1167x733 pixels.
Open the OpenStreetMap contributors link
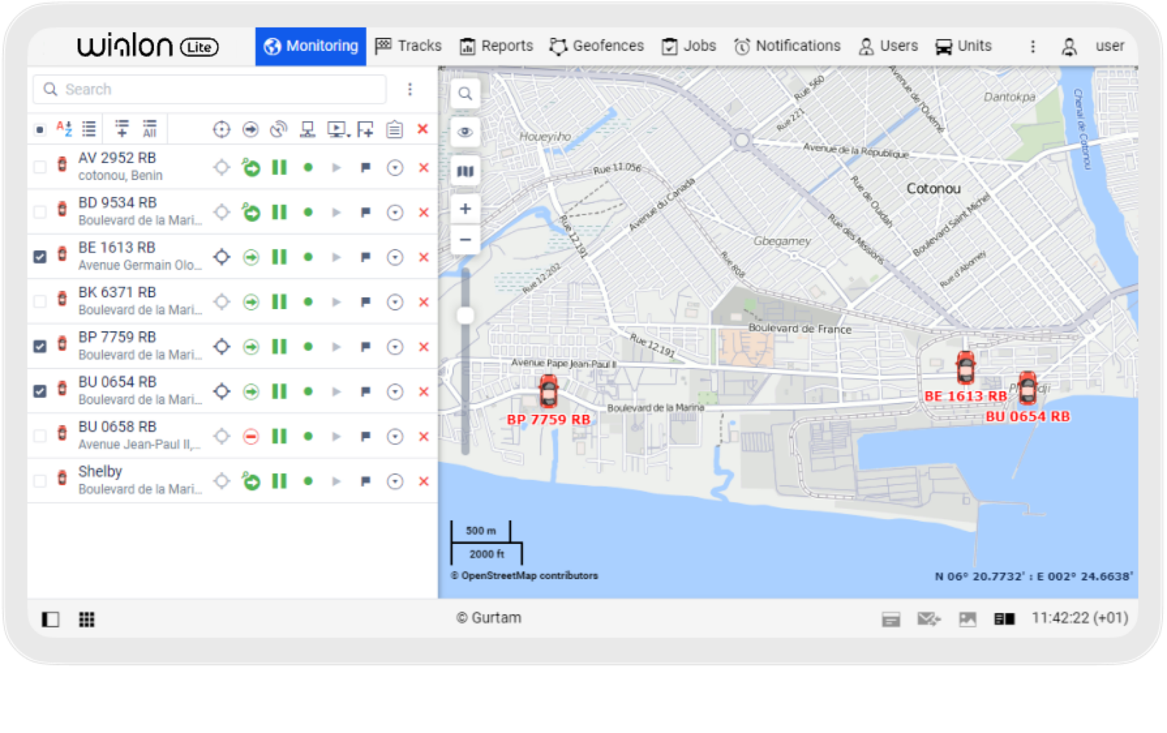click(529, 576)
